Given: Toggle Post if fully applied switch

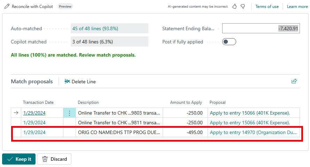Looking at the screenshot, I should (229, 42).
